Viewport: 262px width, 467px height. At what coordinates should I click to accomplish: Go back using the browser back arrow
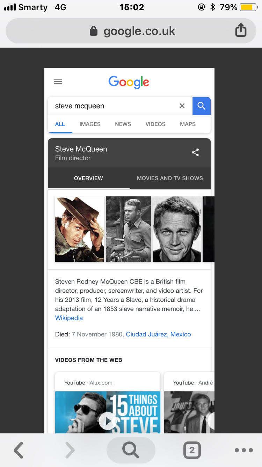pyautogui.click(x=19, y=450)
